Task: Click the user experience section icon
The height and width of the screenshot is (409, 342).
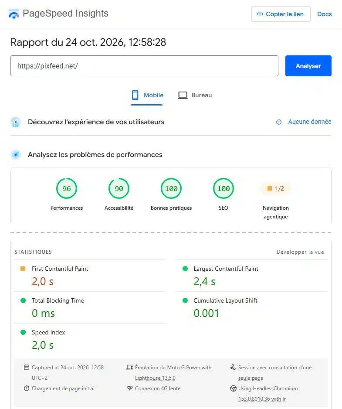Action: [x=16, y=122]
